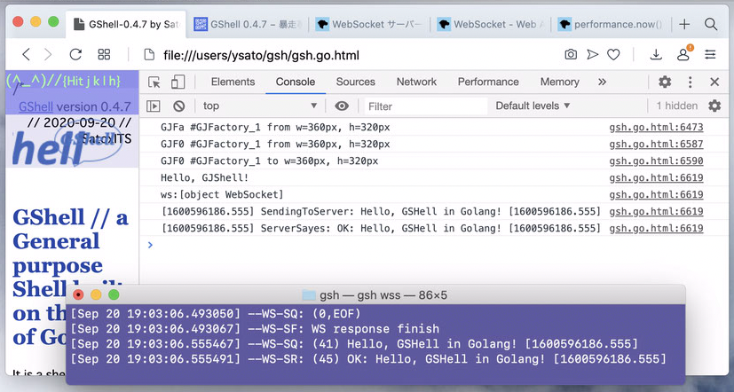Open the new tab plus button

(684, 25)
